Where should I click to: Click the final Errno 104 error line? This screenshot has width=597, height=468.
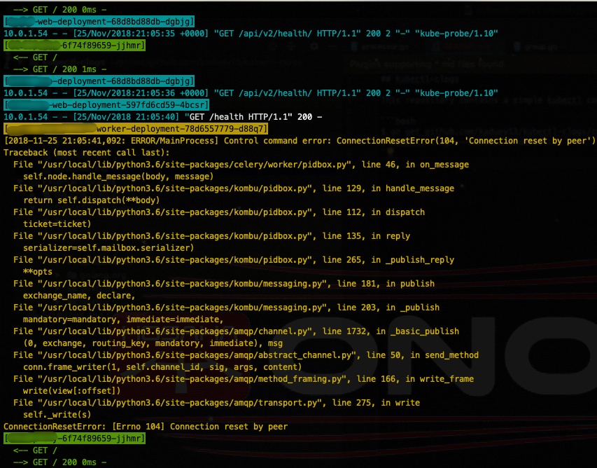(146, 427)
